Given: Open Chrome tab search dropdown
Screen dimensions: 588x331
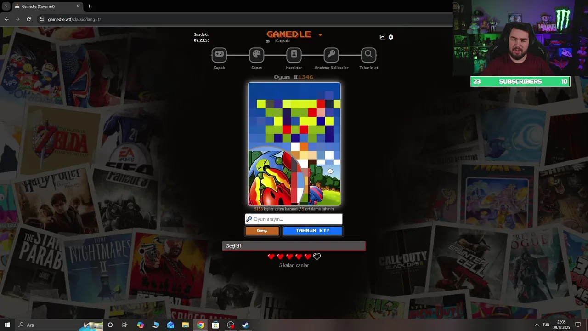Looking at the screenshot, I should click(6, 6).
